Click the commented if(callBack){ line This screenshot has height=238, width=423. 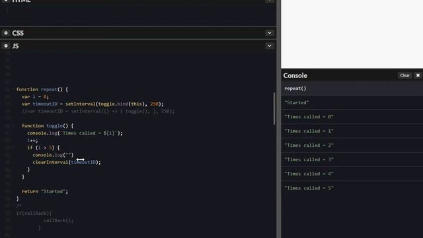[x=34, y=213]
